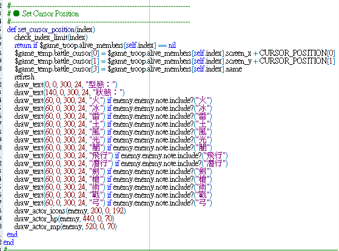Click the standalone 'refresh' call
The height and width of the screenshot is (251, 339).
[x=24, y=77]
